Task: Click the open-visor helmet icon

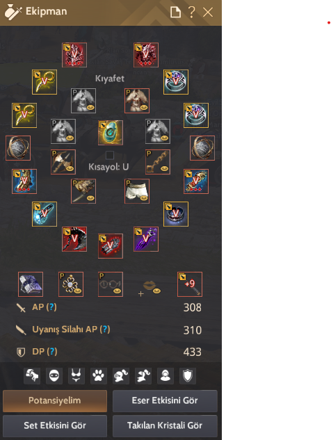Action: [143, 375]
